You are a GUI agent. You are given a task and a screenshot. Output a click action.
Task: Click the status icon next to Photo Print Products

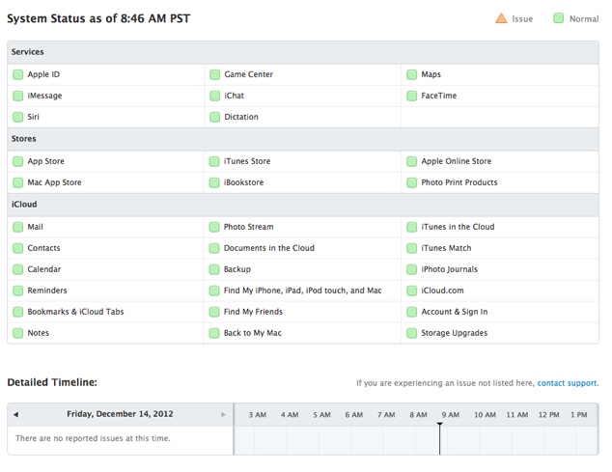[412, 182]
